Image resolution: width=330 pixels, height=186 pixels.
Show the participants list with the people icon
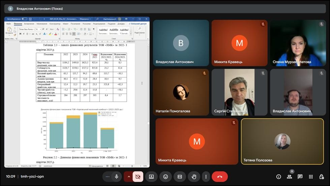(289, 177)
